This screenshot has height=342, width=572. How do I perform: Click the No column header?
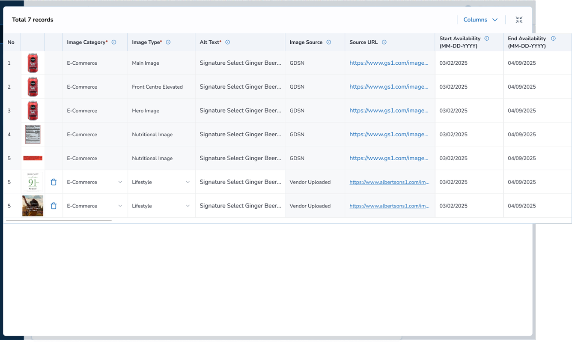pyautogui.click(x=11, y=42)
